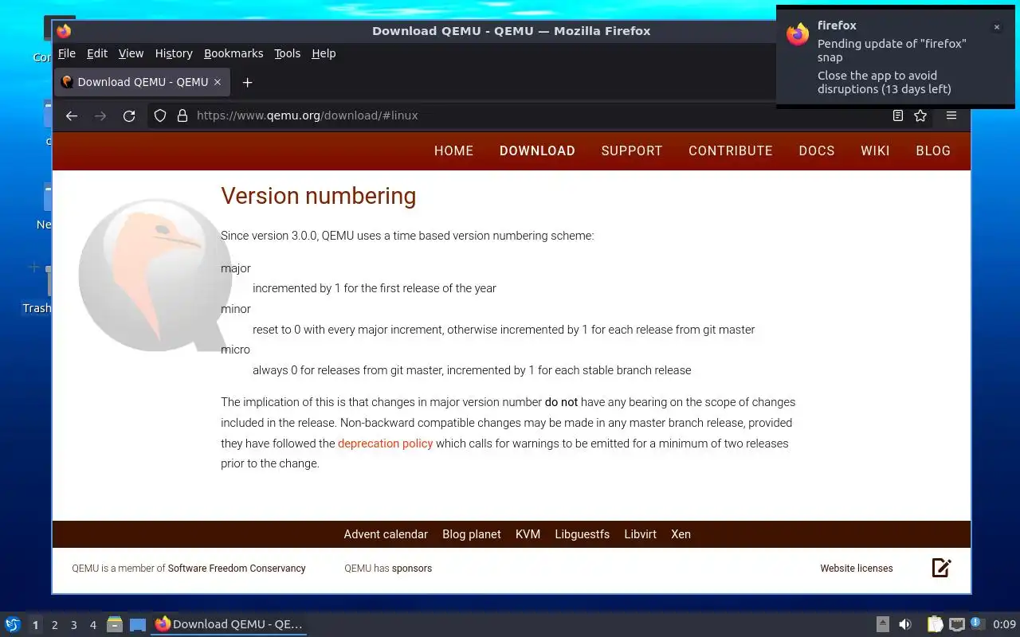Screen dimensions: 1020x637
Task: Open the Libvirt footer link
Action: (x=640, y=534)
